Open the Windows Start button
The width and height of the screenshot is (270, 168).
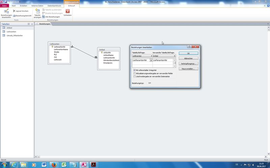coord(4,165)
